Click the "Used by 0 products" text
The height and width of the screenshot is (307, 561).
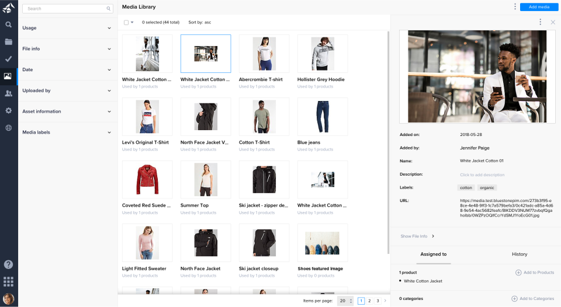pos(316,276)
